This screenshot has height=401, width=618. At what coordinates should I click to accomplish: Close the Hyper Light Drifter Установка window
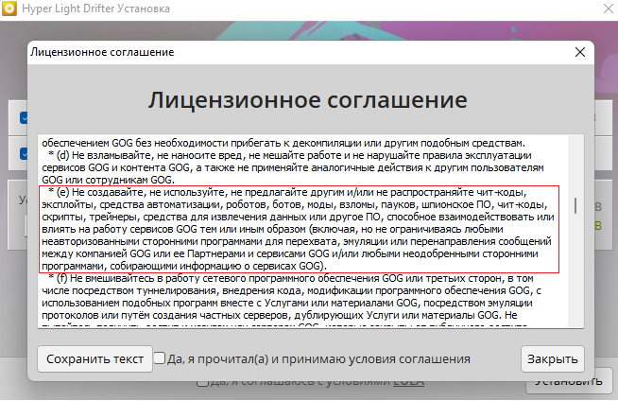600,11
